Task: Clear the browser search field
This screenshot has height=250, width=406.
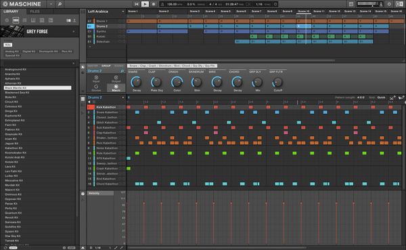Action: tap(74, 63)
